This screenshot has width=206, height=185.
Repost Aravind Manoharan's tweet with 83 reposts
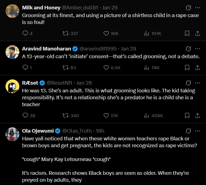(66, 68)
